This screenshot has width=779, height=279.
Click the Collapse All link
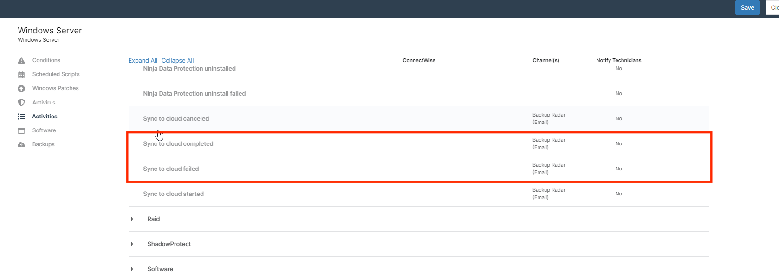[177, 61]
